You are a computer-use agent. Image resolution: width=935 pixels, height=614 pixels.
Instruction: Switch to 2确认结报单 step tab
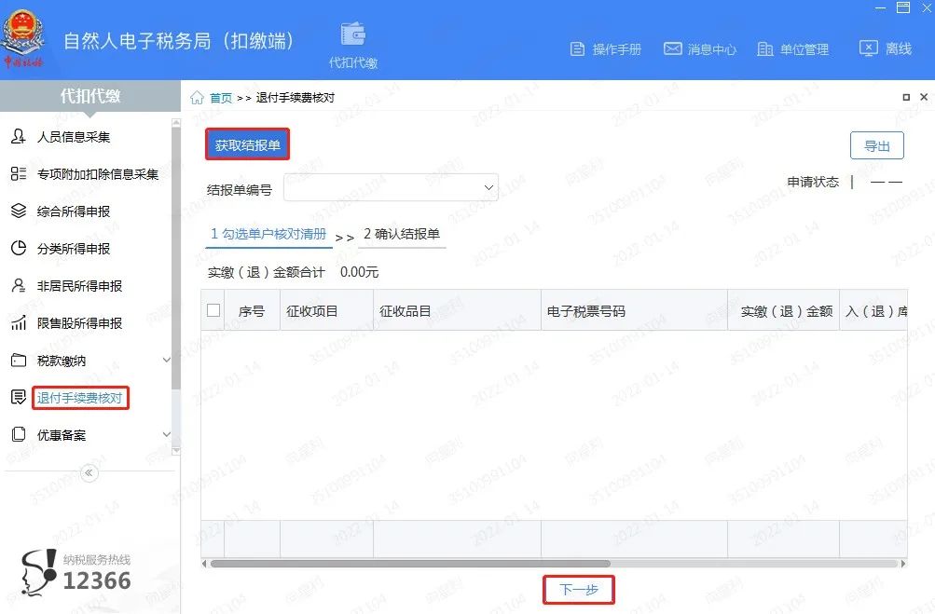click(401, 236)
